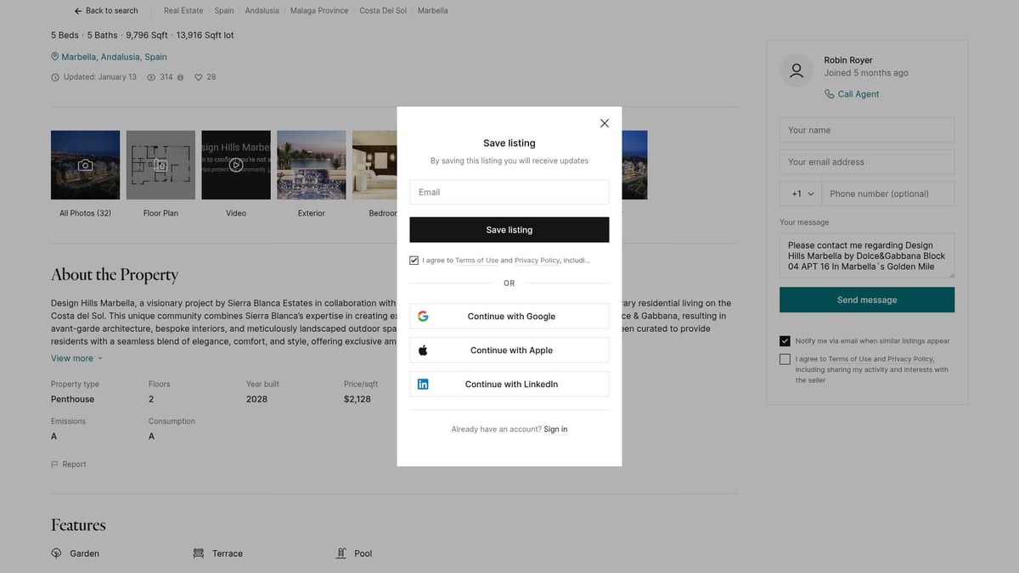Click the Report flag icon
Image resolution: width=1019 pixels, height=573 pixels.
(x=55, y=464)
